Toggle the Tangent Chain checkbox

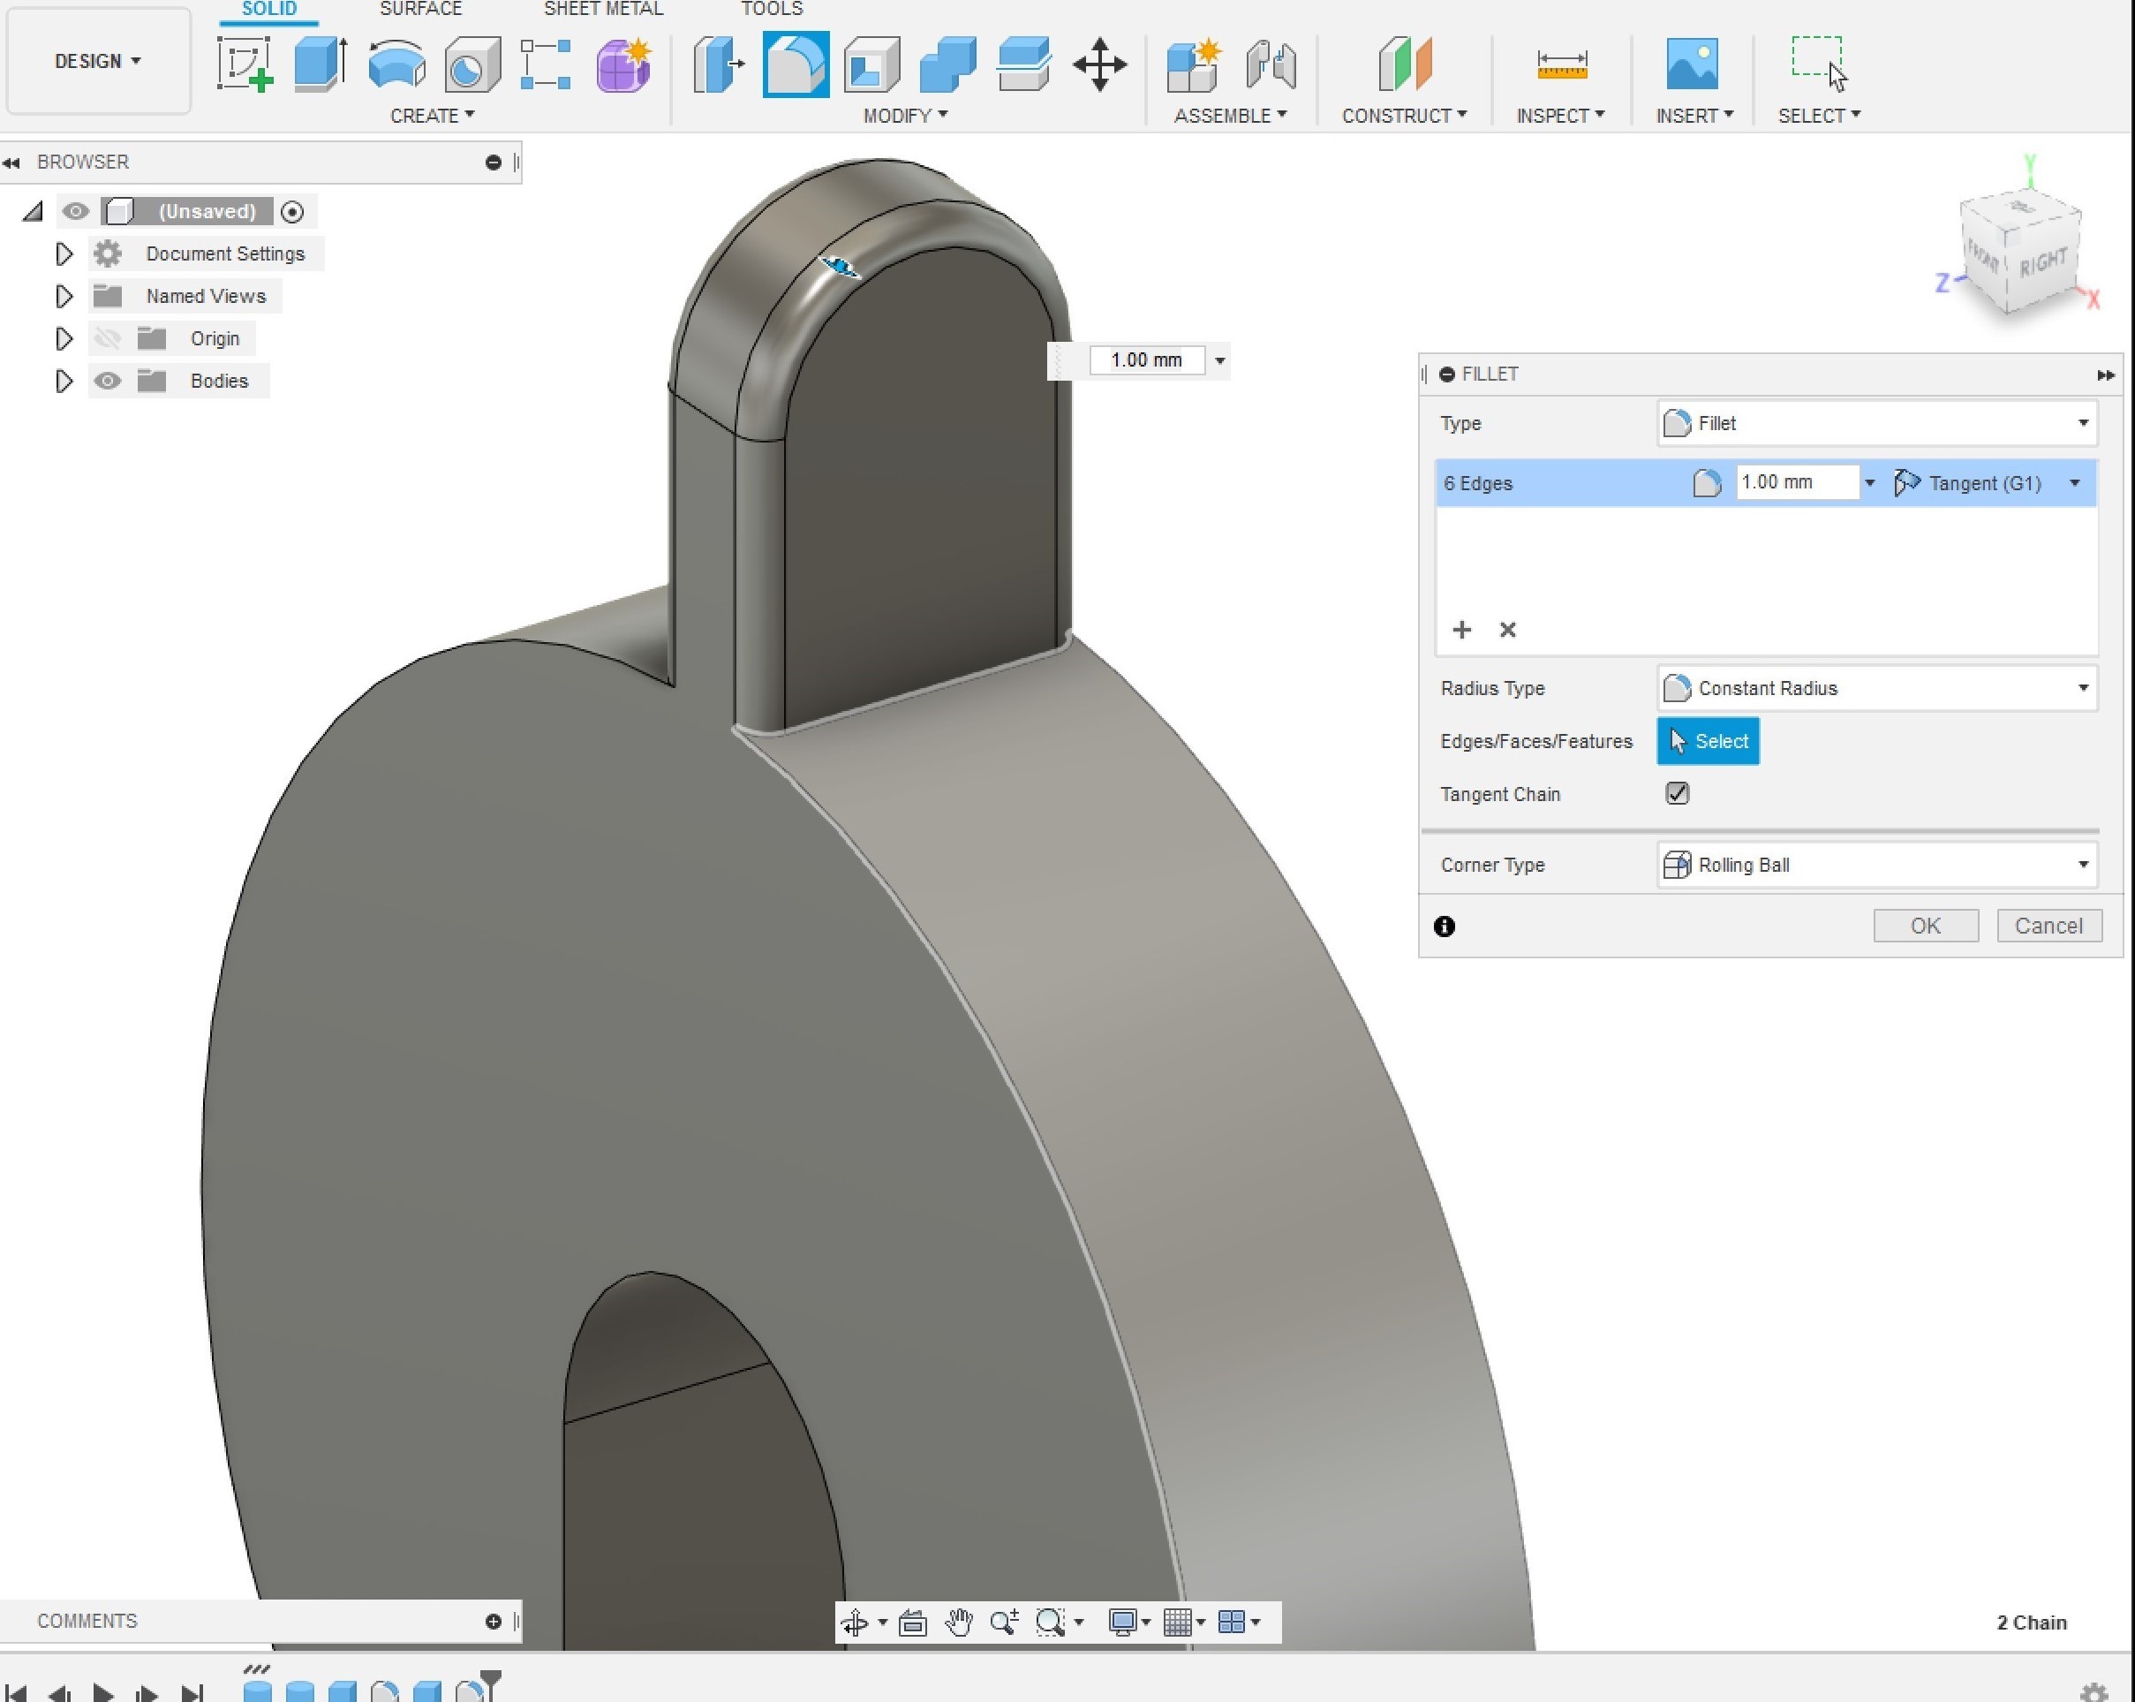(1677, 793)
